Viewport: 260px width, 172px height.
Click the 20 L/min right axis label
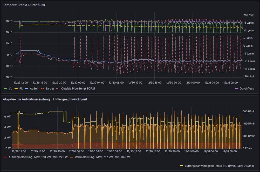tap(249, 15)
